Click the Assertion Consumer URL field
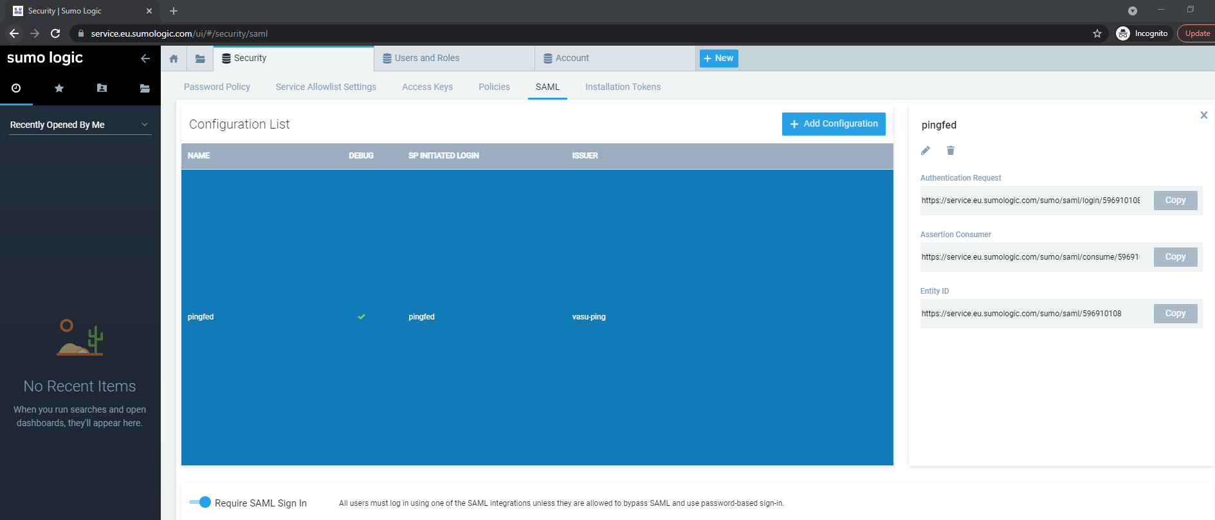Viewport: 1215px width, 520px height. pyautogui.click(x=1030, y=257)
